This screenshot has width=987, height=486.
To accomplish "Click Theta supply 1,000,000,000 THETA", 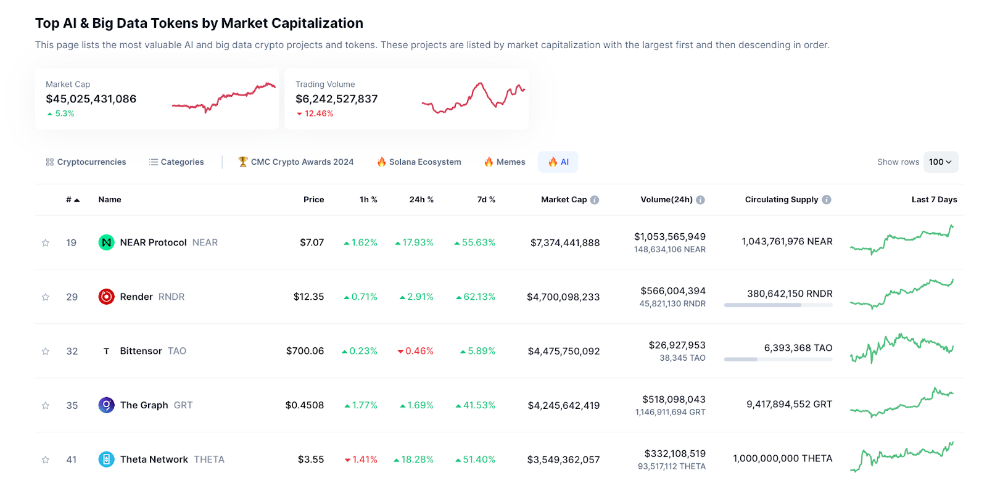I will (x=782, y=458).
